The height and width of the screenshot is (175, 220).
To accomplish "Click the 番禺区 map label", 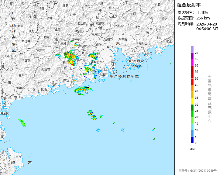I will point(108,40).
